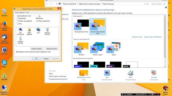The image size is (172, 96).
Task: Select the 'Корзина (пустая)' icon
Action: (x=20, y=40)
